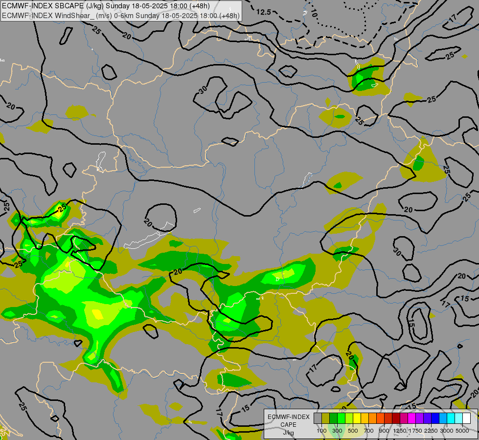This screenshot has width=479, height=440.
Task: Click the 100 tick value on the legend
Action: tap(321, 431)
